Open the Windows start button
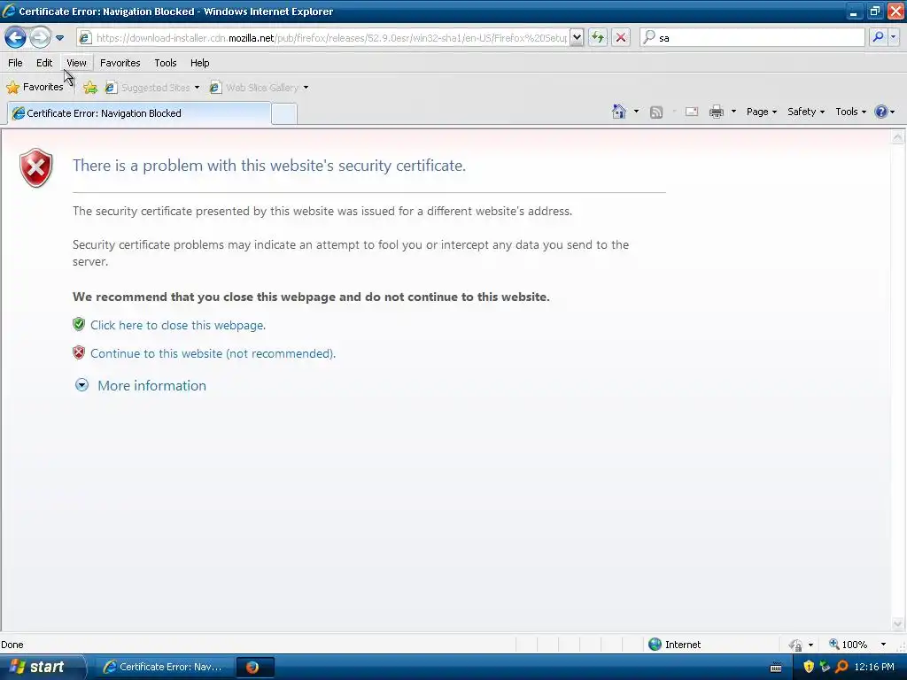The height and width of the screenshot is (680, 907). click(41, 667)
